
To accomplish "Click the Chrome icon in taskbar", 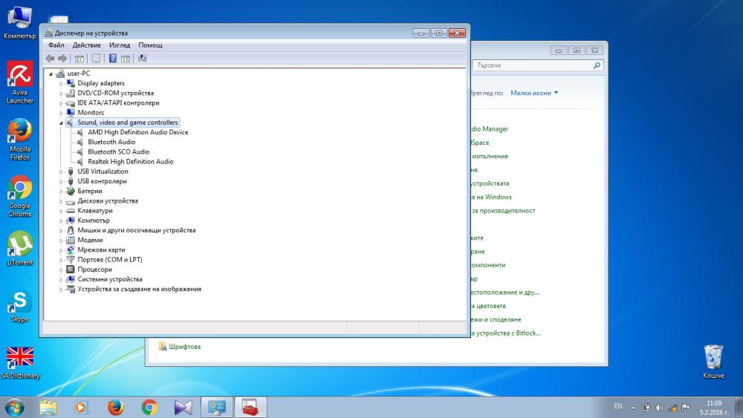I will [x=149, y=407].
